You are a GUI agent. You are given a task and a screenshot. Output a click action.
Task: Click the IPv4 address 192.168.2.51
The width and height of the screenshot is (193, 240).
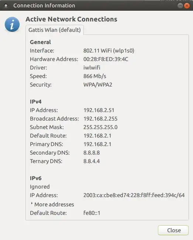[x=99, y=110]
